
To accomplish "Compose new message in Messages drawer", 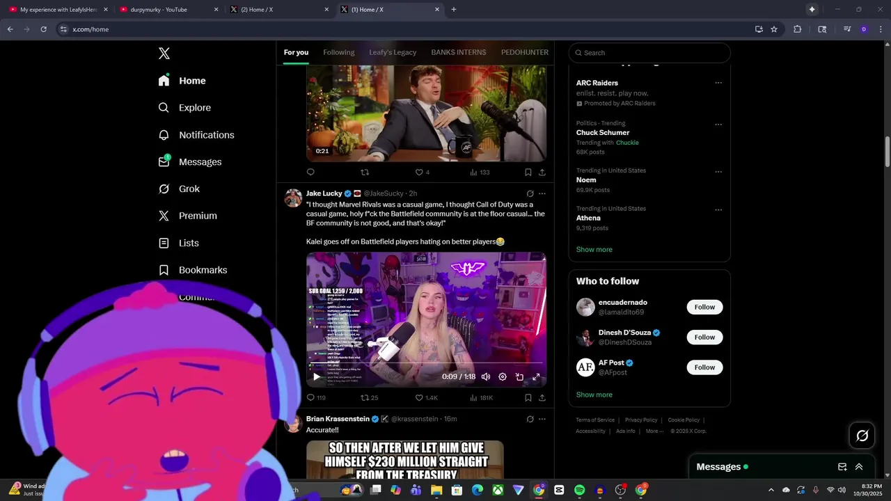I will [842, 467].
